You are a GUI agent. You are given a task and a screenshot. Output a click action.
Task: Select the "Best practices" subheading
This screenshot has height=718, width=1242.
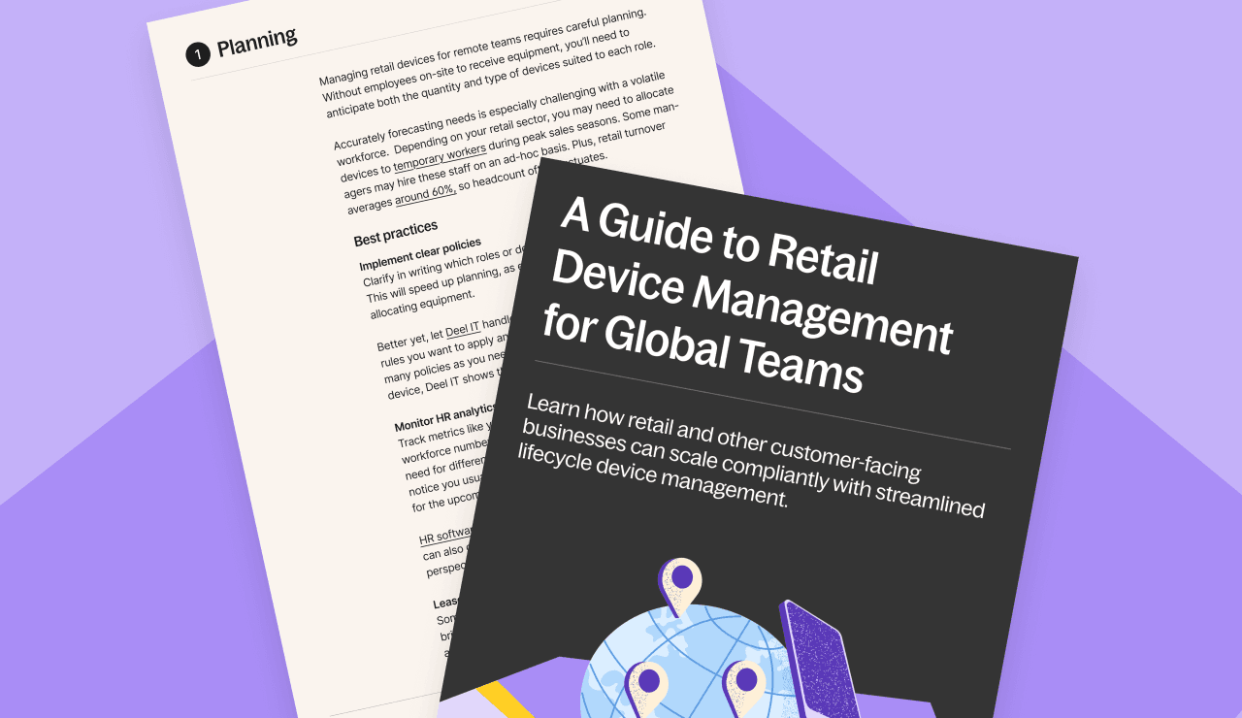pyautogui.click(x=395, y=233)
